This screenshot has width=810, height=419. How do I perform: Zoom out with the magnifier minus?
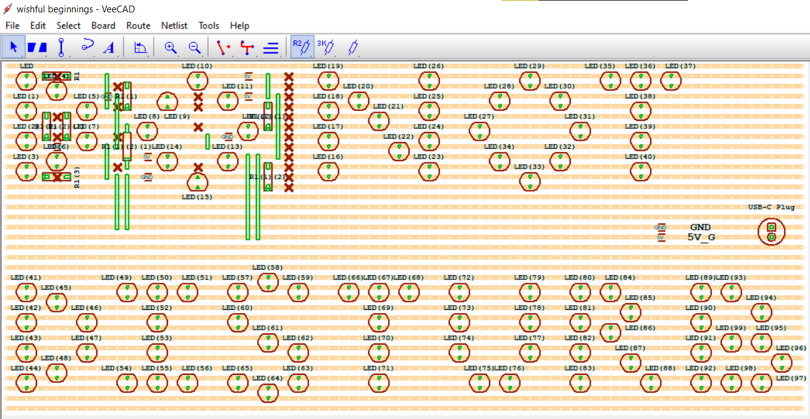coord(195,47)
